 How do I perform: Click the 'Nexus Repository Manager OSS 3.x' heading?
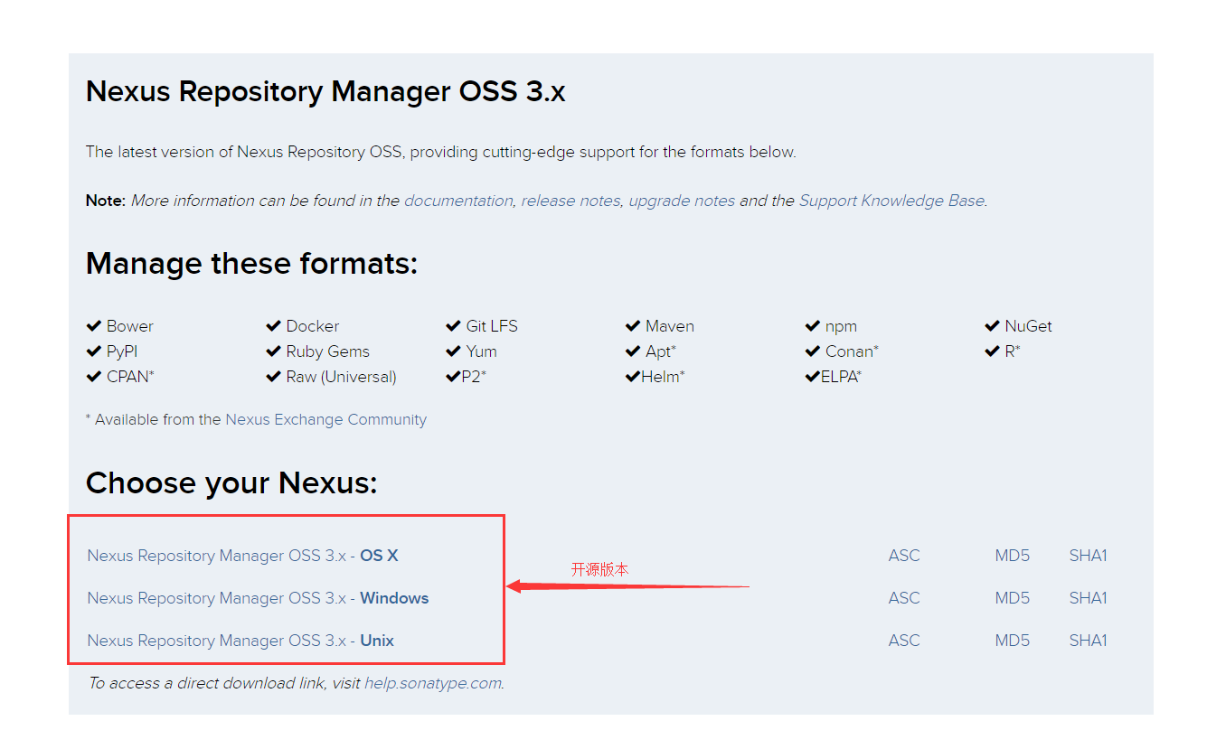click(325, 92)
